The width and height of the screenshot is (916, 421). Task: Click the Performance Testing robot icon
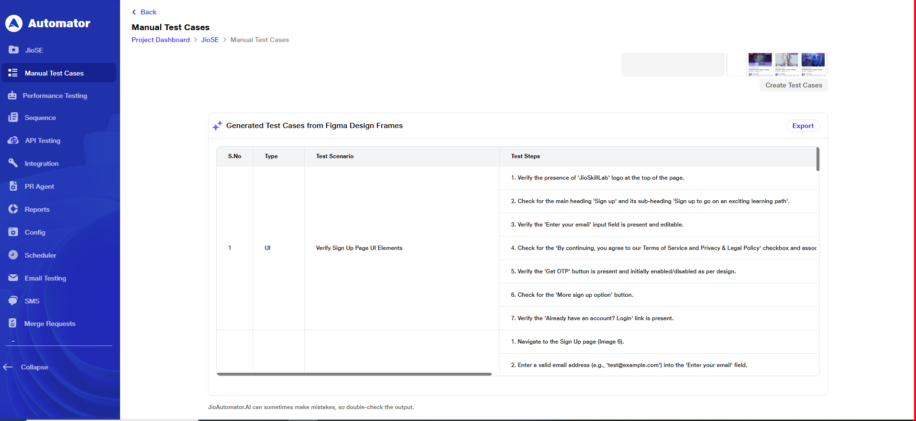(12, 96)
